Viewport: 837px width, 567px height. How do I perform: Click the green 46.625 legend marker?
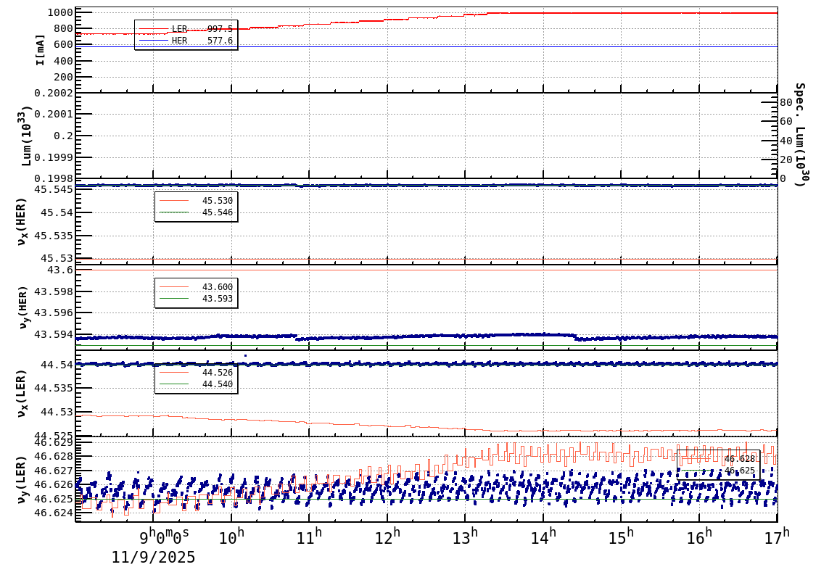[x=696, y=471]
